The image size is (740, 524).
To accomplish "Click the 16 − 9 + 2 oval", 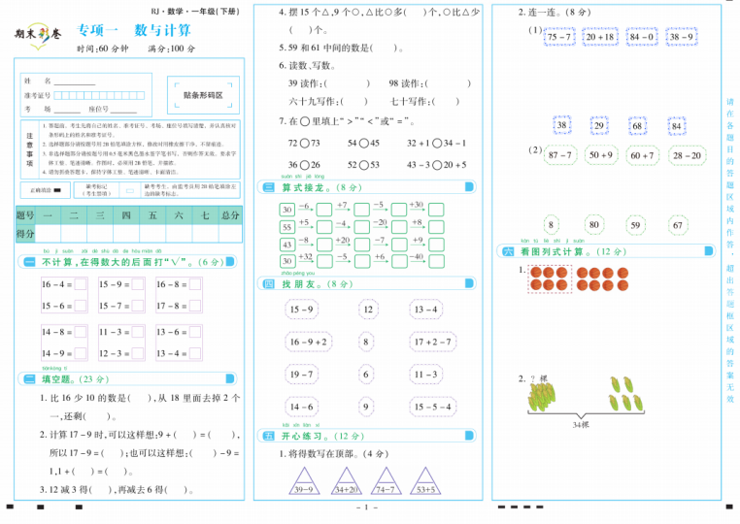I will [x=307, y=342].
